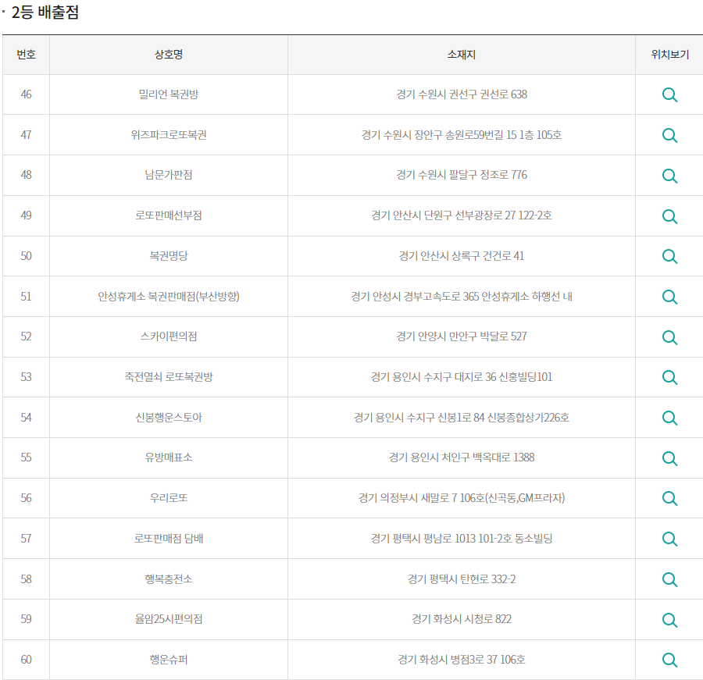Click address 경기 안산시 단원구 선부광장로 27
This screenshot has width=703, height=680.
pos(462,215)
